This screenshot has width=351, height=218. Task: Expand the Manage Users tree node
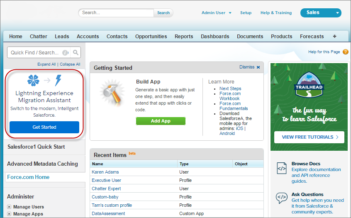[9, 207]
